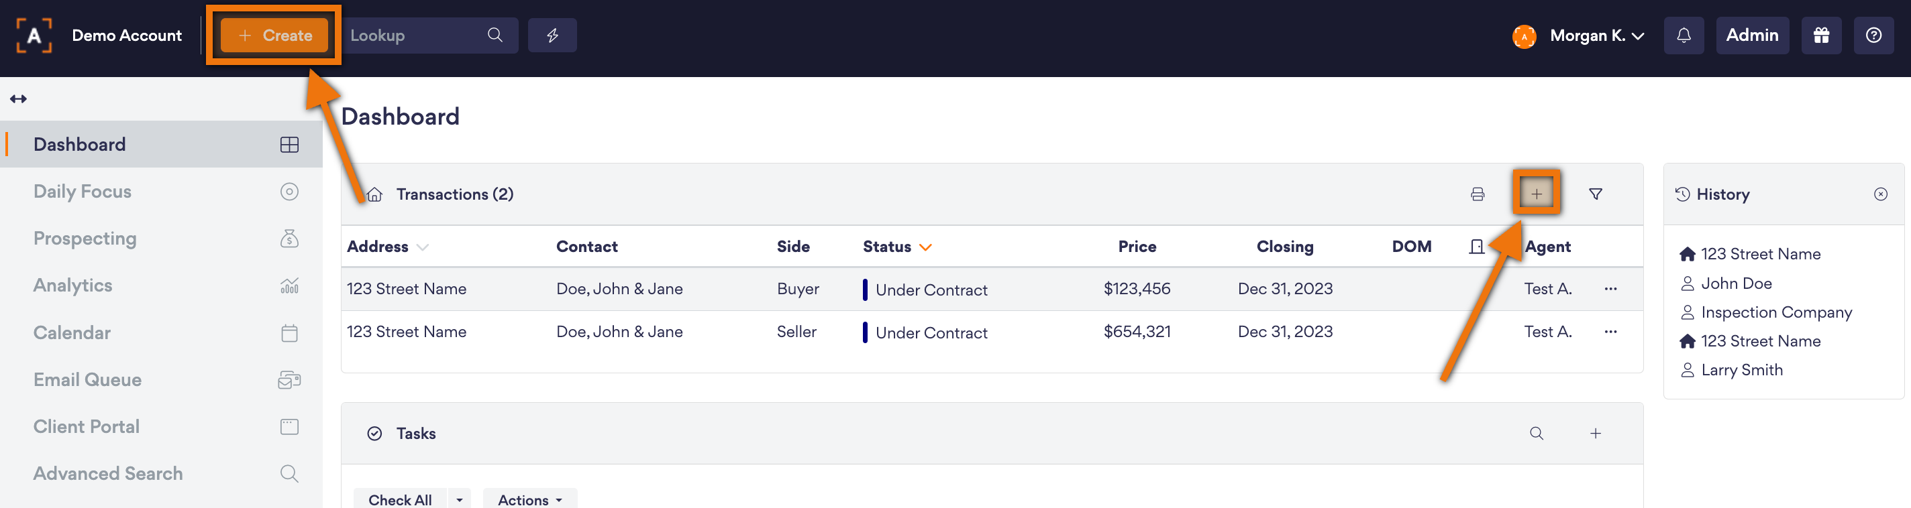Open Larry Smith from History
Screen dimensions: 1911x508
click(1741, 370)
